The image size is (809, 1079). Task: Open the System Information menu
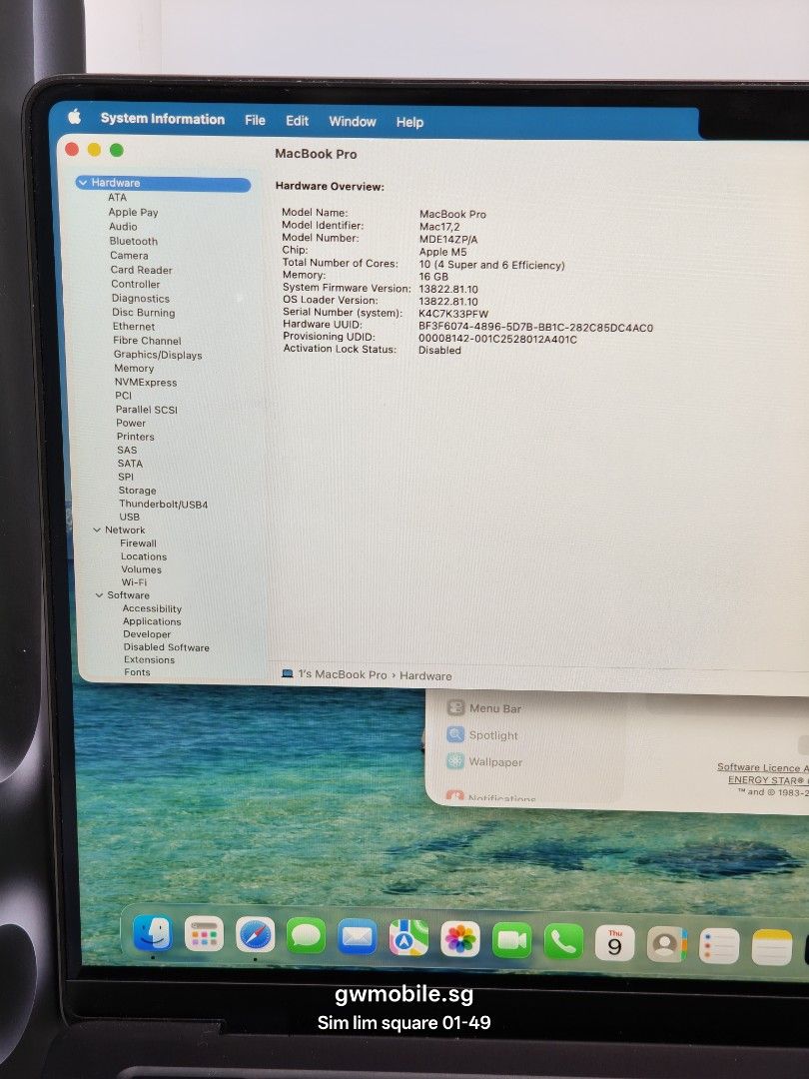163,118
